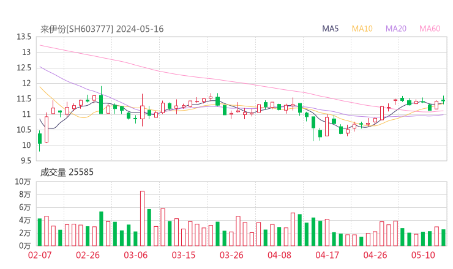
Task: Click the MA60 legend label
Action: pos(430,29)
